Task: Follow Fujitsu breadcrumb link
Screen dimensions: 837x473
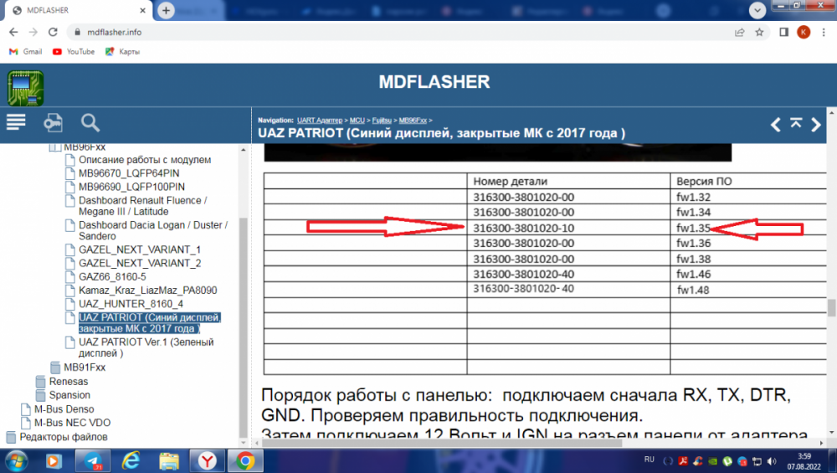Action: [x=382, y=120]
